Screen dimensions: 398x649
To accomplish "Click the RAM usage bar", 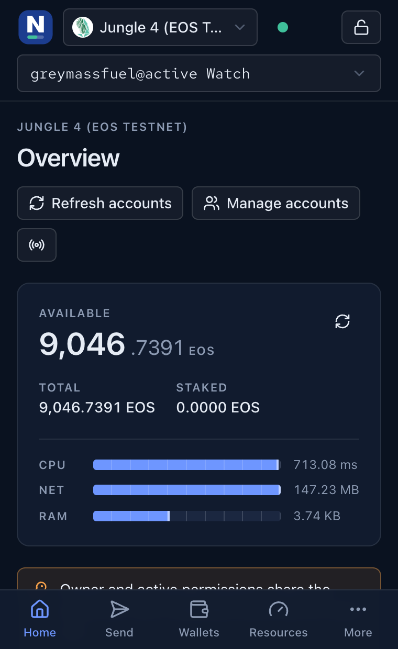I will point(187,516).
